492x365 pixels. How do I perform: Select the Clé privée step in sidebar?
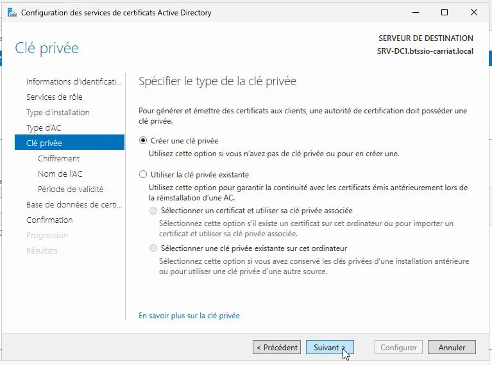point(44,143)
